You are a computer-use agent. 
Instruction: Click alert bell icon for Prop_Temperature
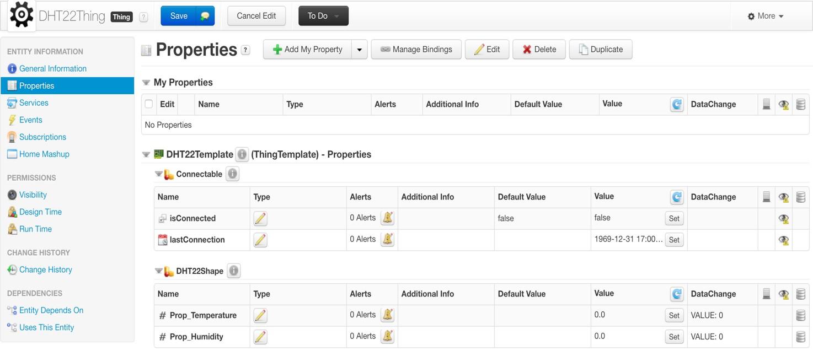click(388, 315)
